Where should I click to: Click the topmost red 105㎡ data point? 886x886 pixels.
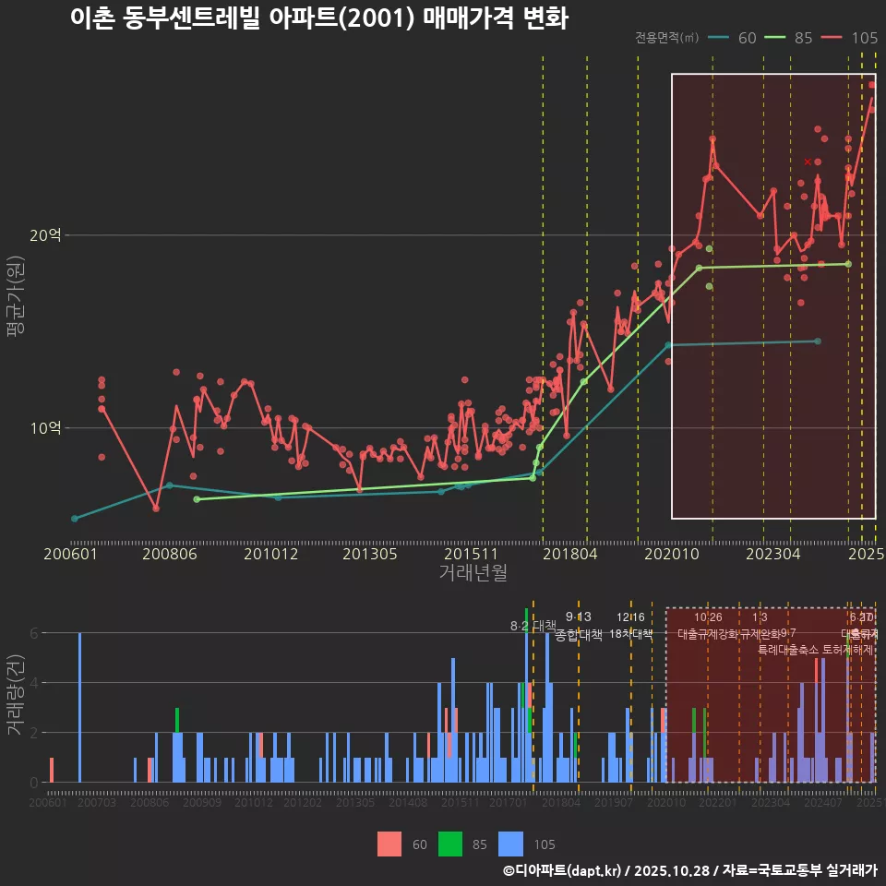click(x=872, y=85)
